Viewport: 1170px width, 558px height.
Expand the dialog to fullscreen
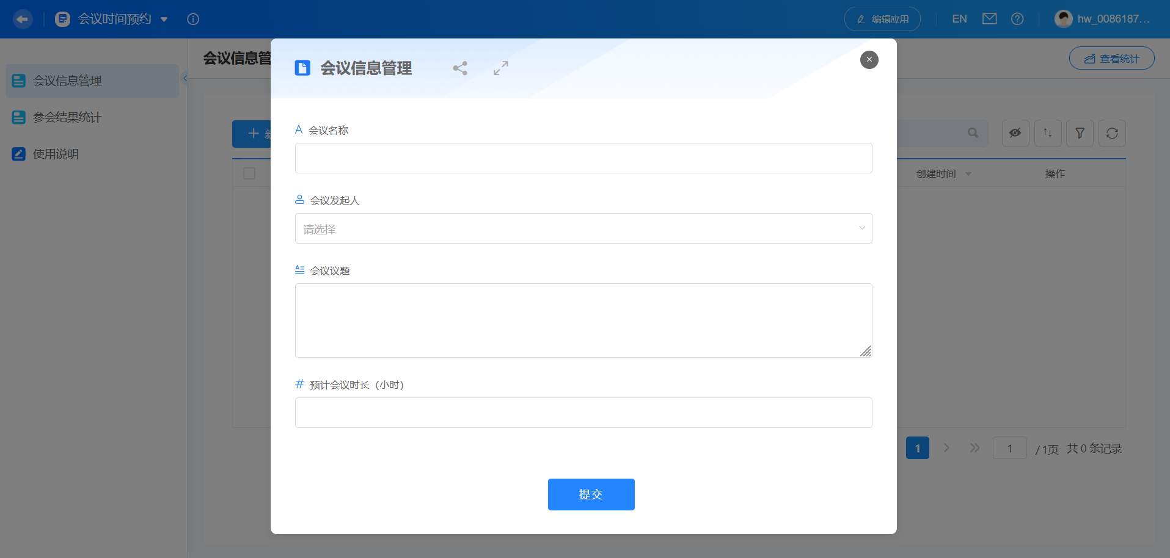pyautogui.click(x=500, y=68)
